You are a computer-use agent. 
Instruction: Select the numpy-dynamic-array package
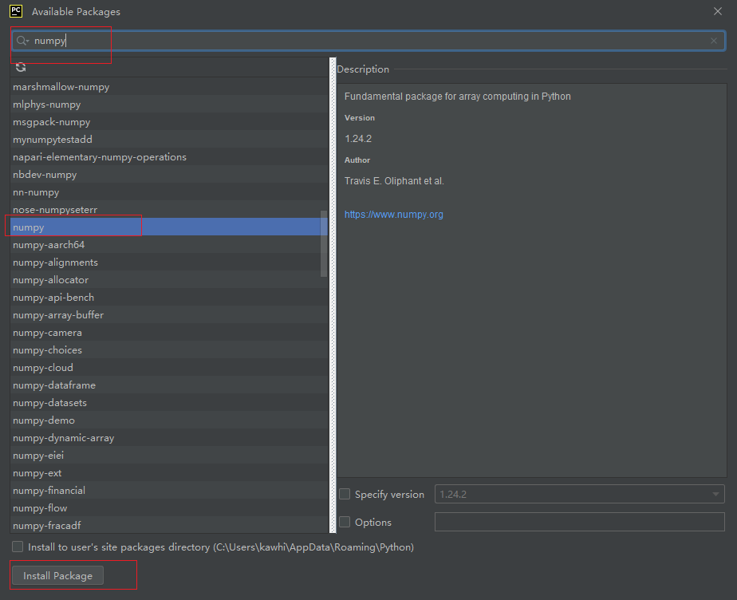pos(169,438)
